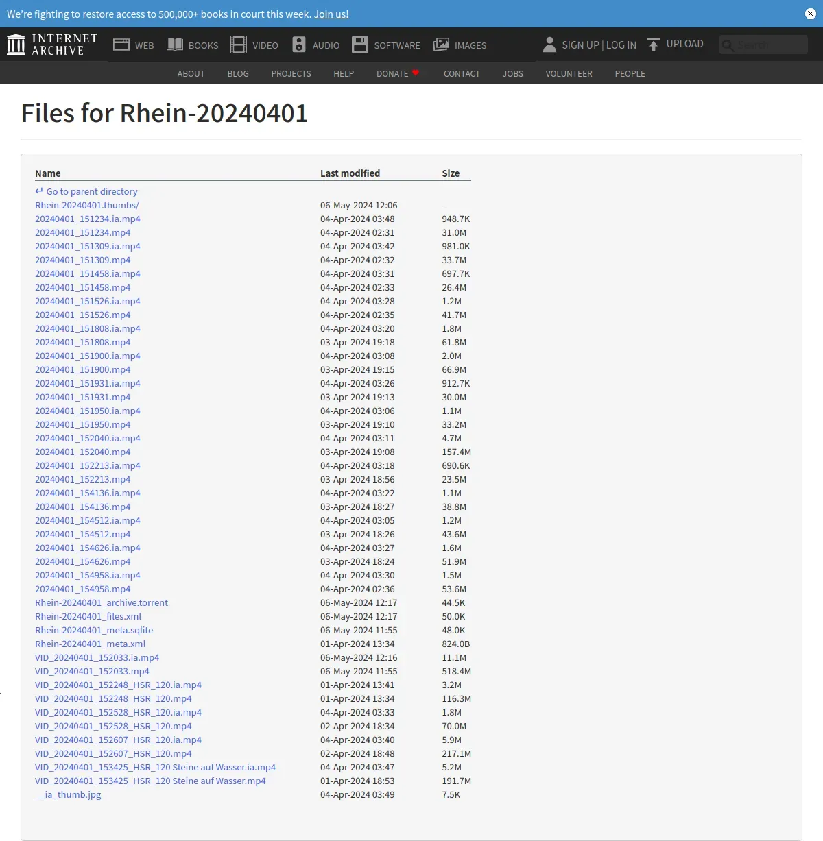Open Rhein-20240401_meta.sqlite

tap(94, 630)
